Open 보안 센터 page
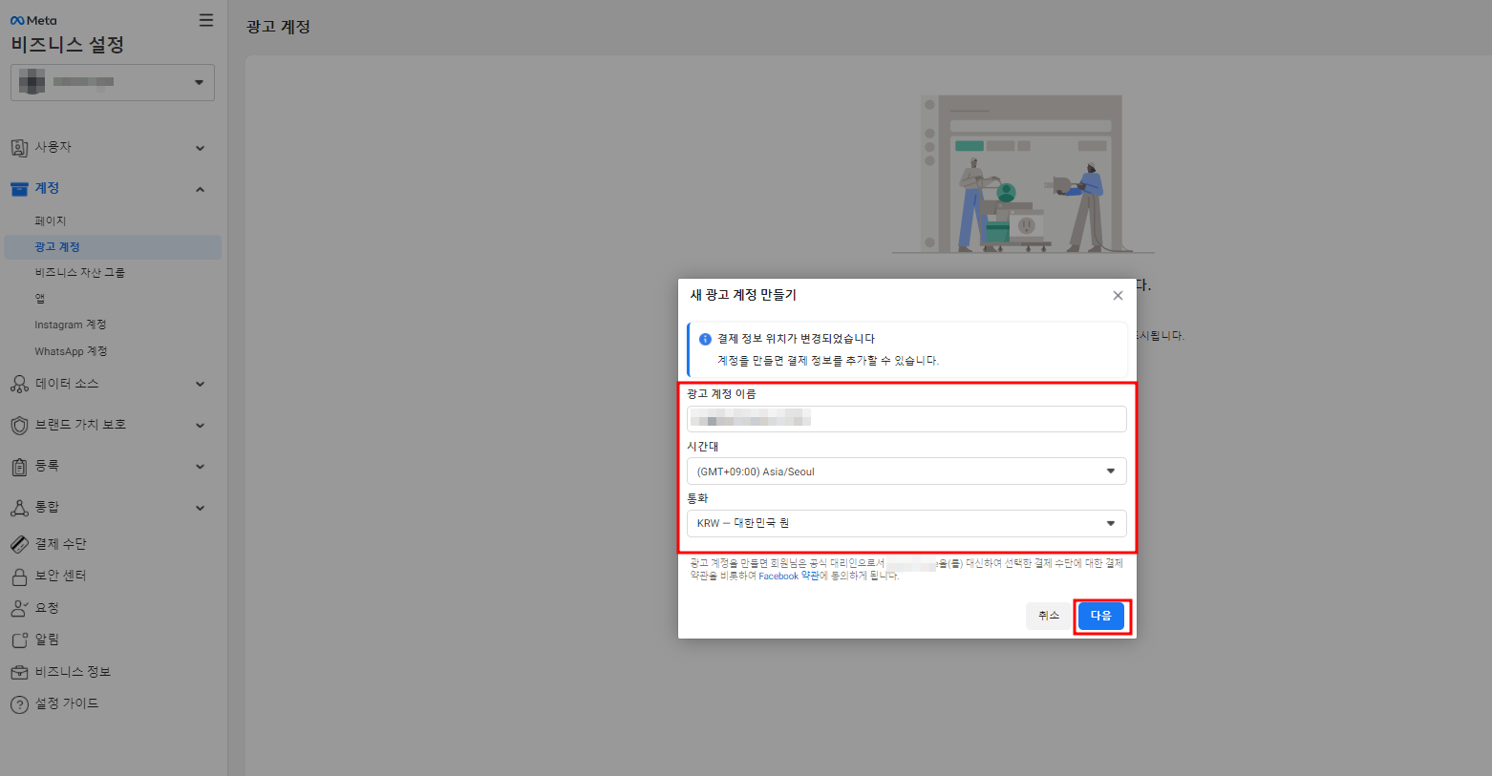The width and height of the screenshot is (1492, 776). [61, 577]
